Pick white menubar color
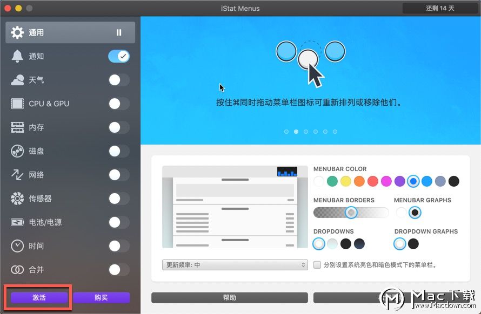Image resolution: width=481 pixels, height=314 pixels. coord(319,181)
